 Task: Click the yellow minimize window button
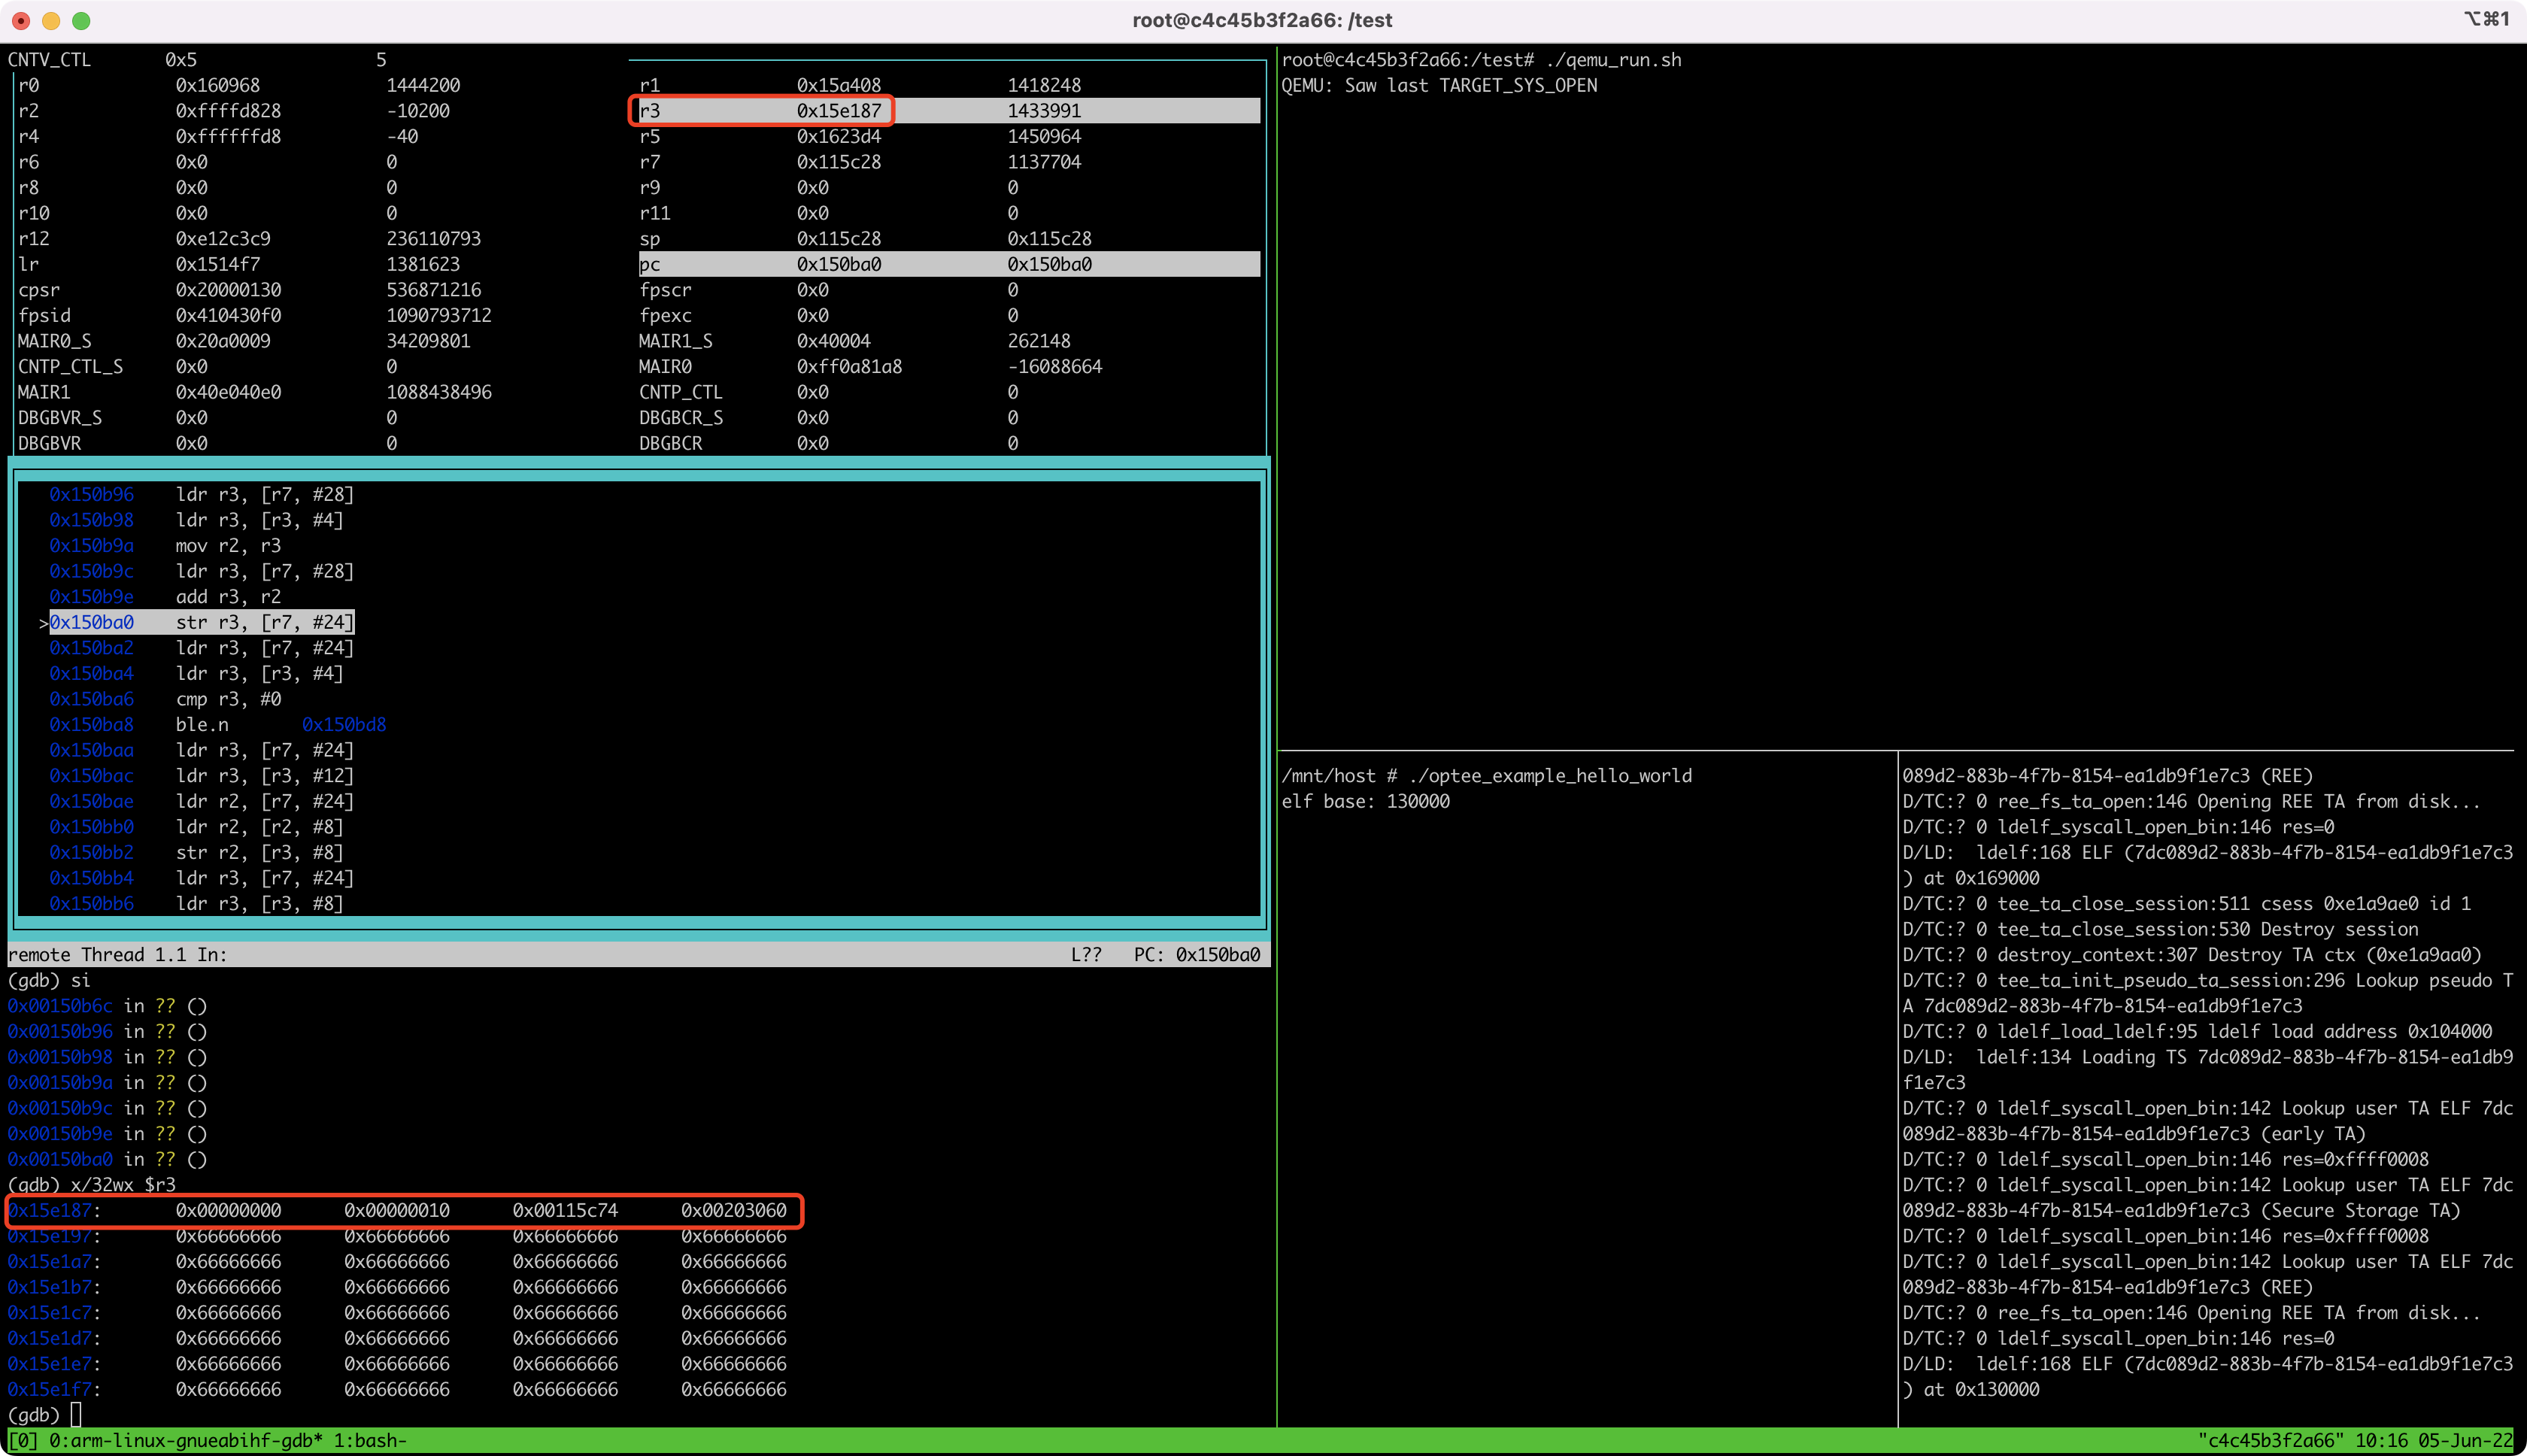(51, 20)
